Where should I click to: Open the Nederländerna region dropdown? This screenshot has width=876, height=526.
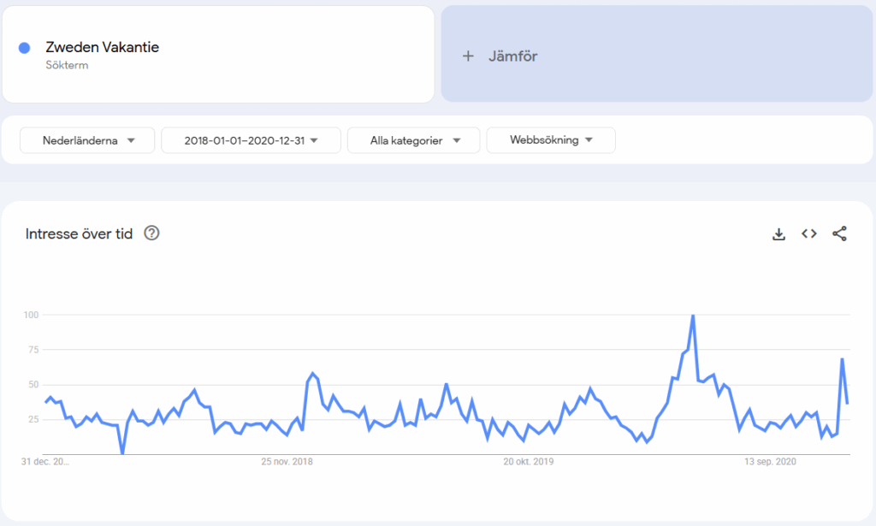[x=87, y=140]
